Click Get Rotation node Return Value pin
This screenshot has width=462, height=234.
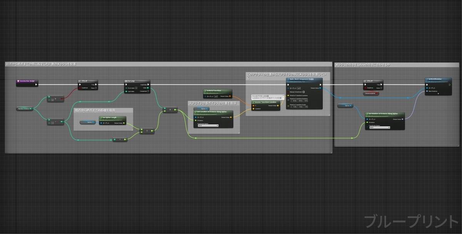click(402, 119)
